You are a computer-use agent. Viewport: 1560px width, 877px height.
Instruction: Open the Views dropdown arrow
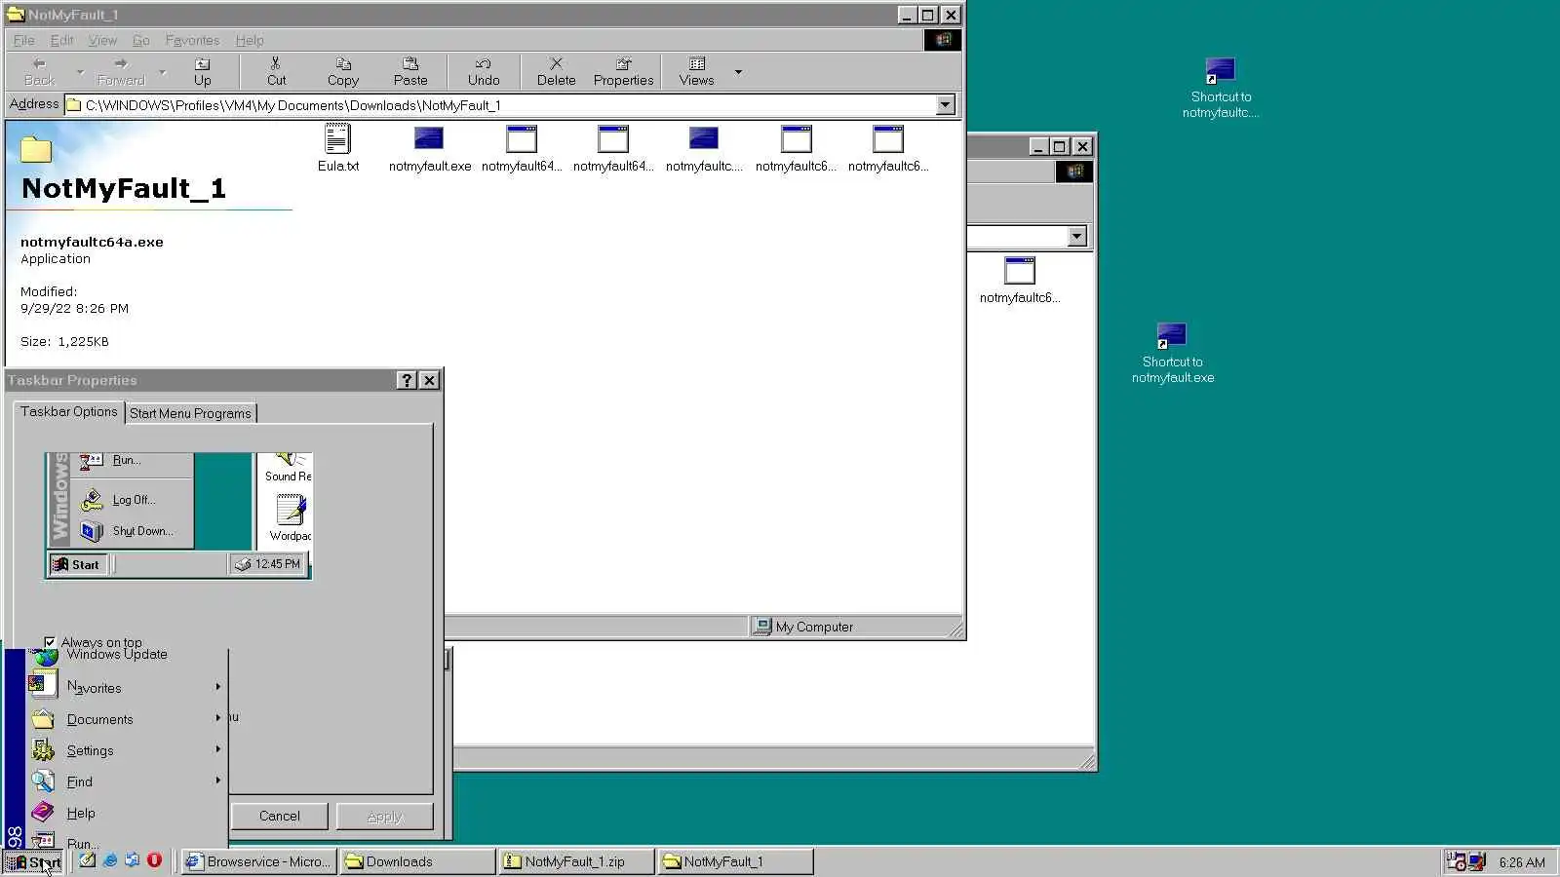[x=738, y=72]
